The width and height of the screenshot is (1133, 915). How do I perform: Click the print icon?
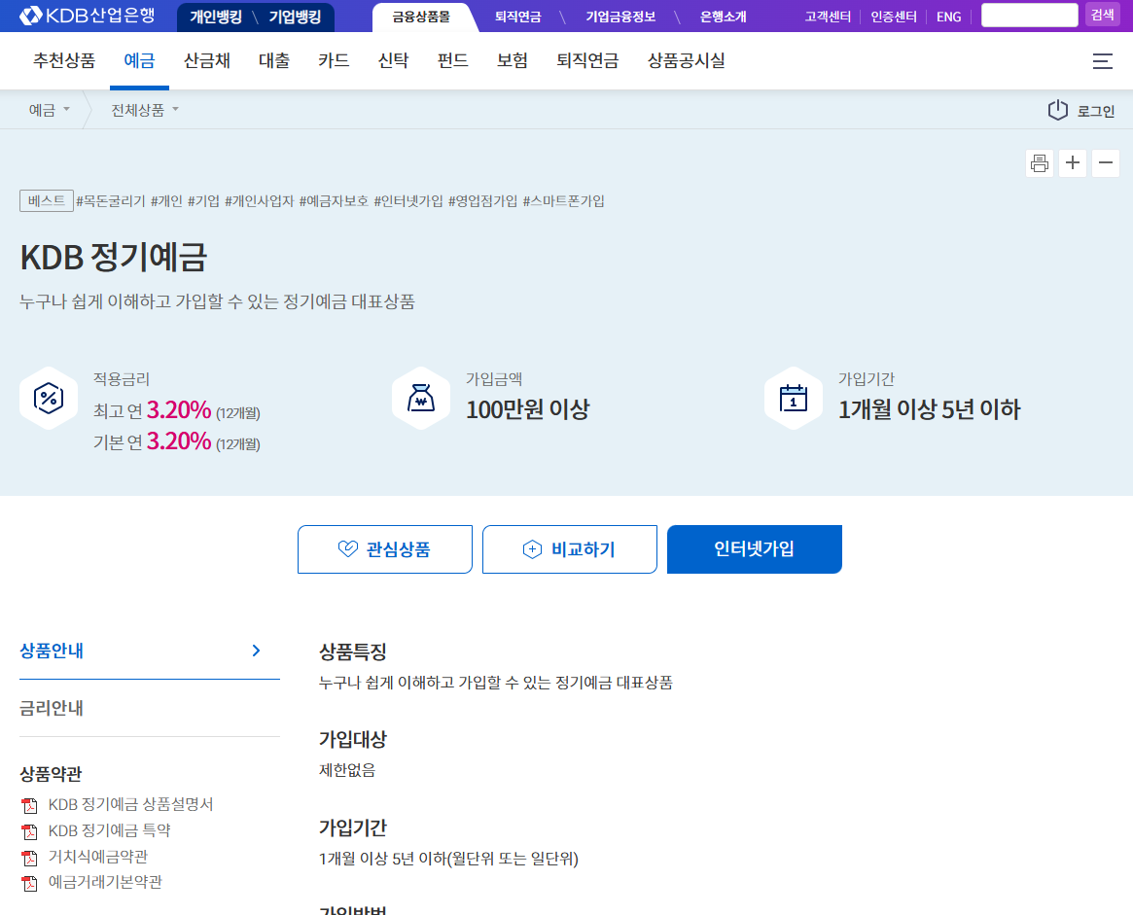pyautogui.click(x=1039, y=162)
